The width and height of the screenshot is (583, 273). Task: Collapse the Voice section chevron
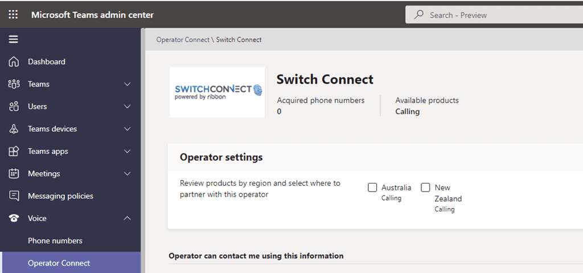[x=128, y=218]
